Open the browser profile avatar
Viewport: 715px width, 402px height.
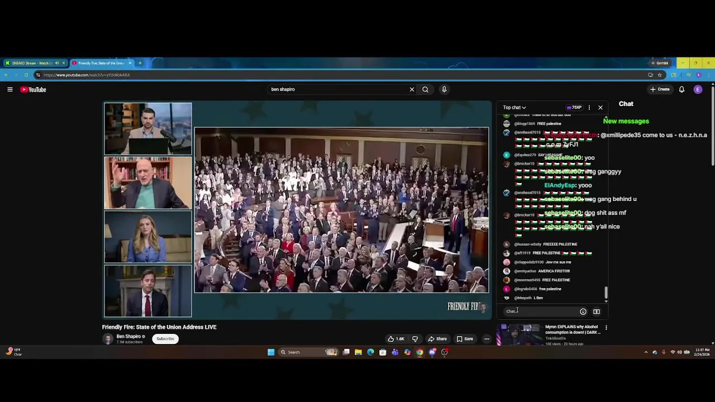[698, 75]
